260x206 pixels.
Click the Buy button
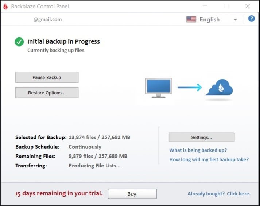tap(132, 194)
